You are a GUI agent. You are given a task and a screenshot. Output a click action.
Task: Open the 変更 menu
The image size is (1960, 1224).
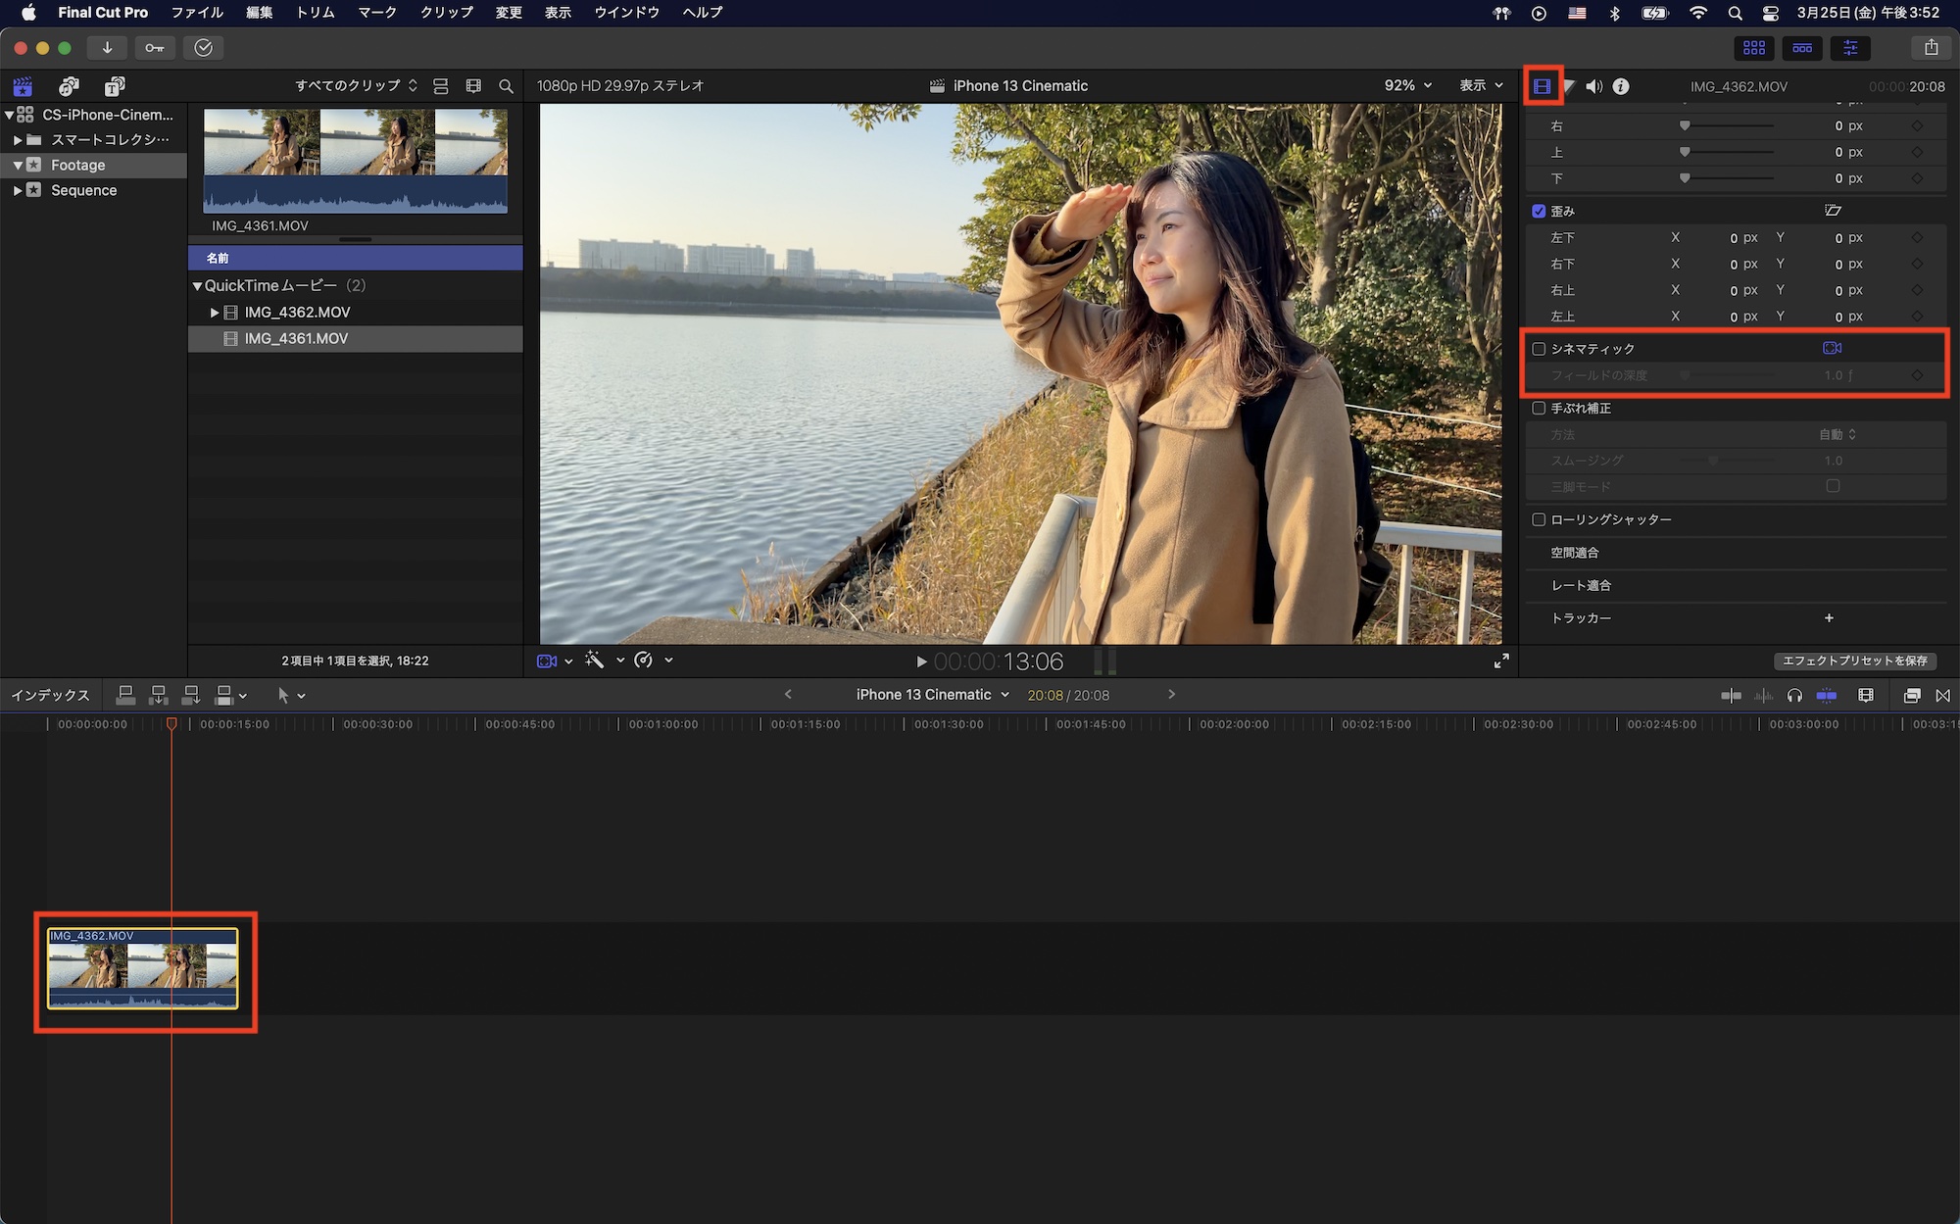point(508,13)
